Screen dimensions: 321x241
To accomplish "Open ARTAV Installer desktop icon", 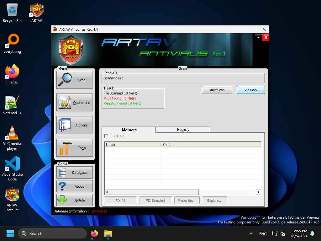I will click(12, 200).
